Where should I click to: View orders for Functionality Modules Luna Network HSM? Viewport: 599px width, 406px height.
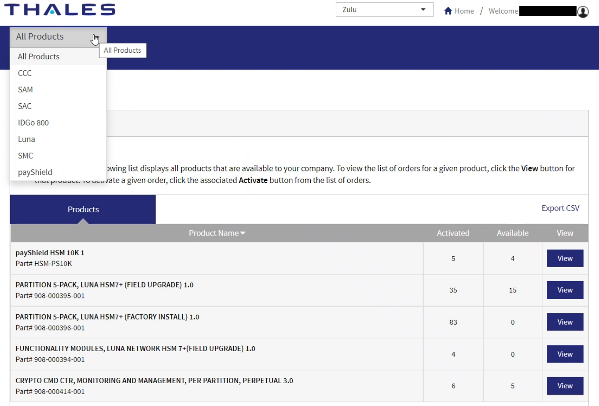point(565,354)
